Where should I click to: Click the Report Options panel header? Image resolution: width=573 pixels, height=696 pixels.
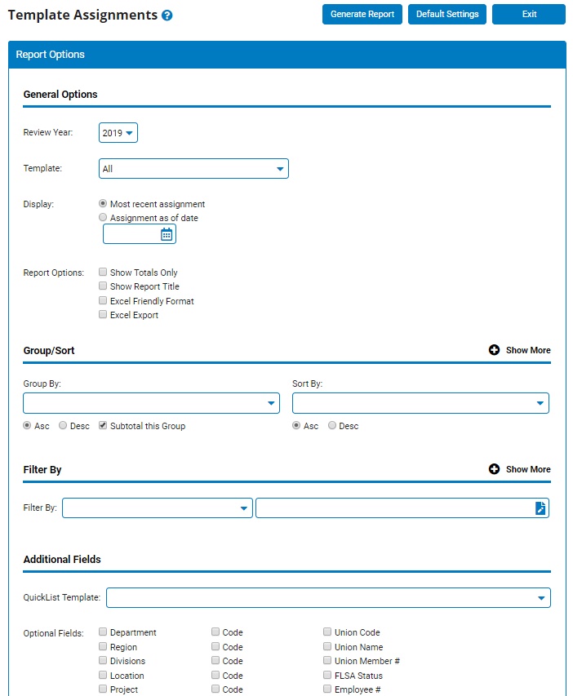pos(287,55)
